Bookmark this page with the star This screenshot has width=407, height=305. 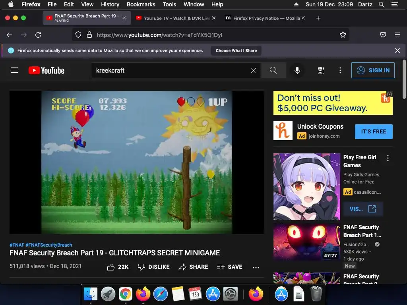[x=343, y=35]
